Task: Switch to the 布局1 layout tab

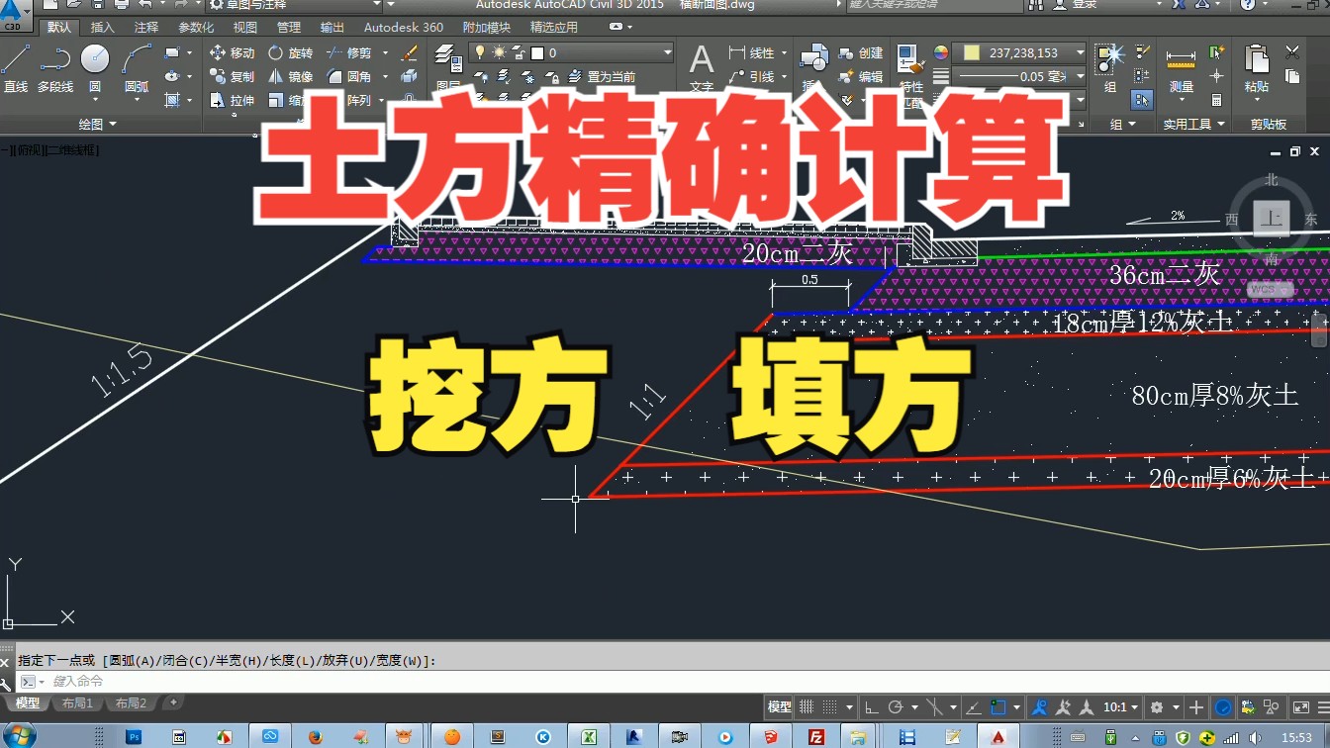Action: click(x=76, y=703)
